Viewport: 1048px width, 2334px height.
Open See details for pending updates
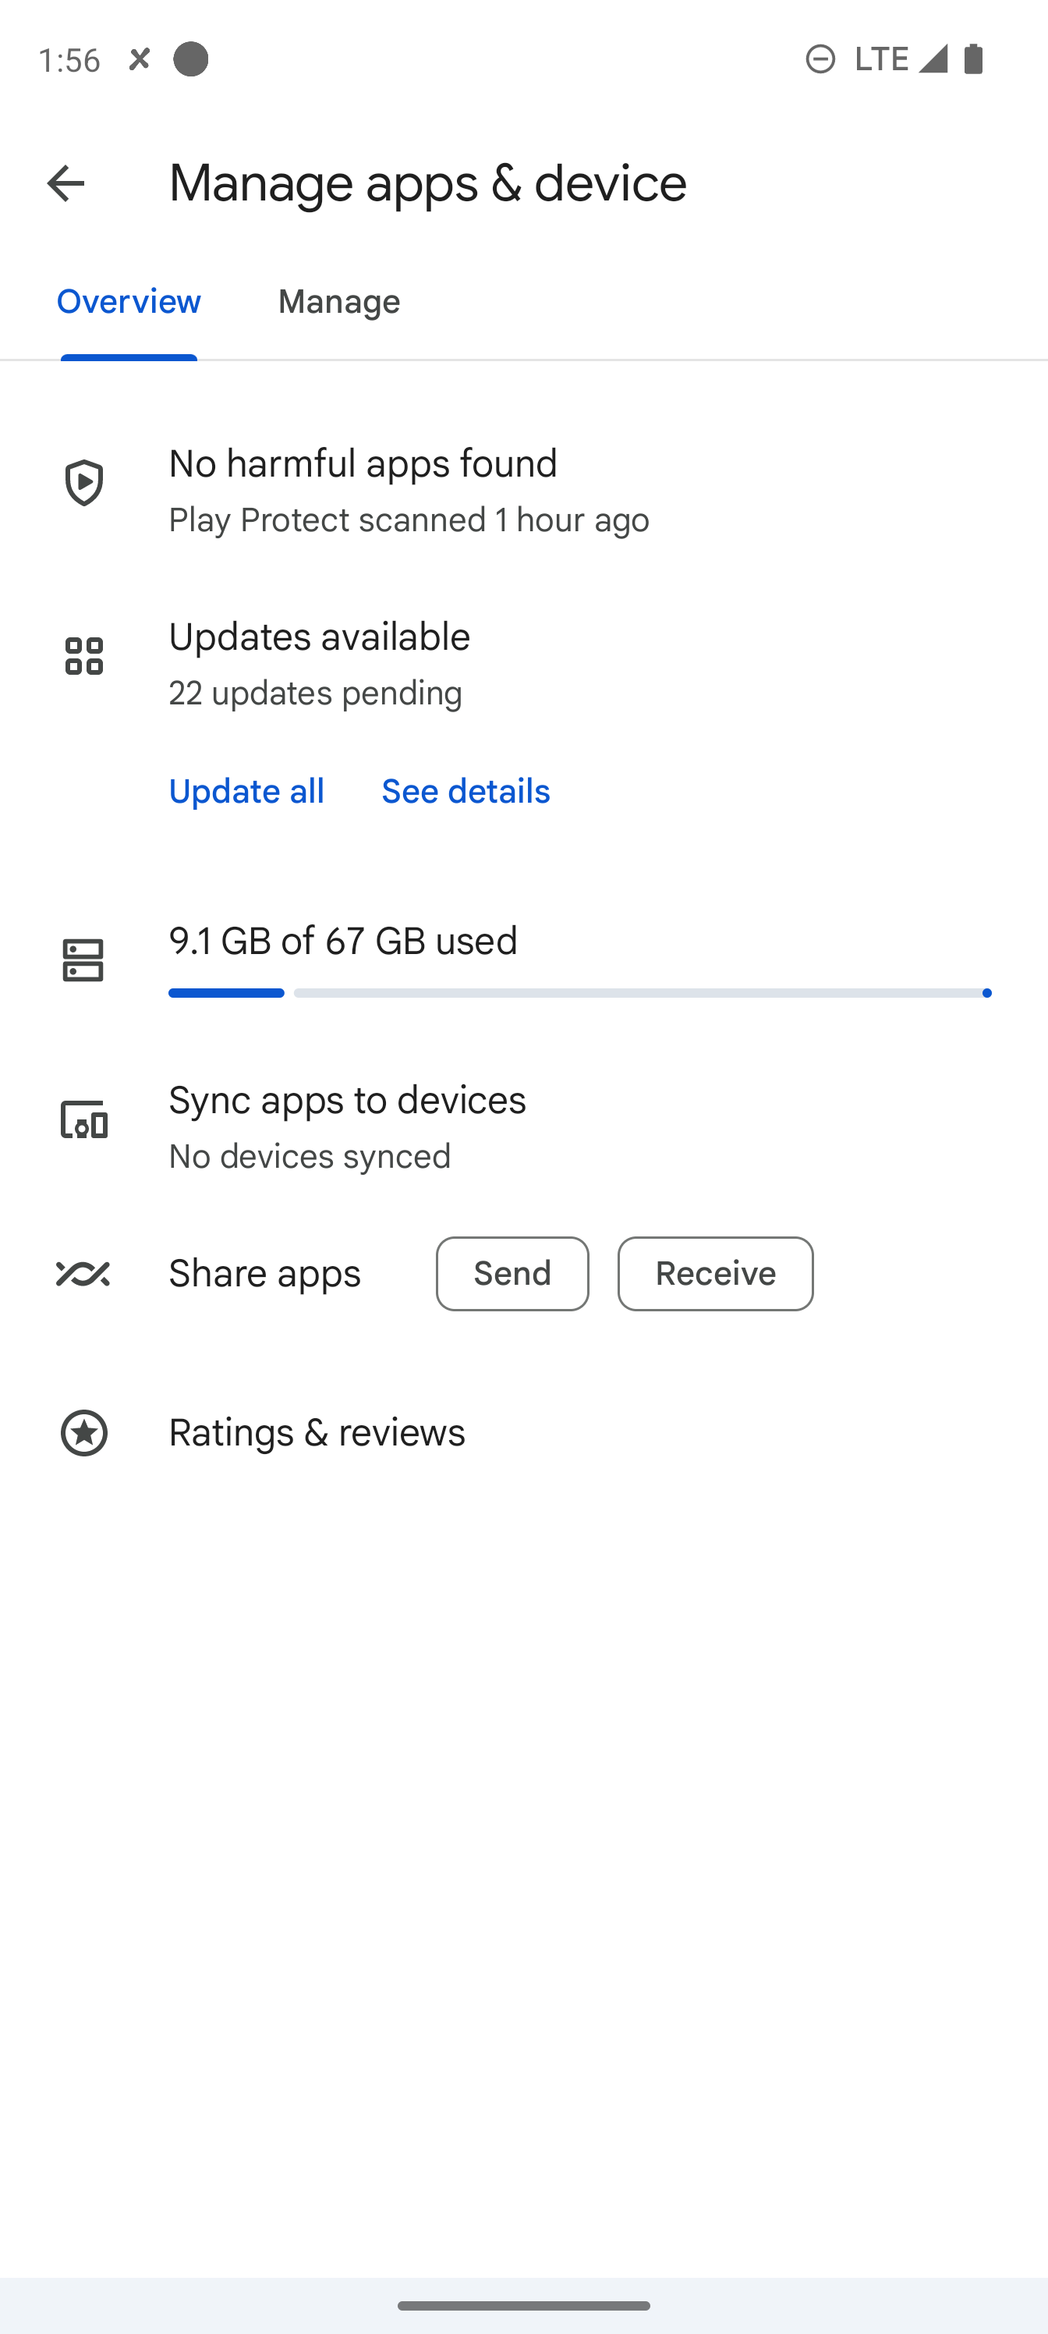click(x=466, y=792)
